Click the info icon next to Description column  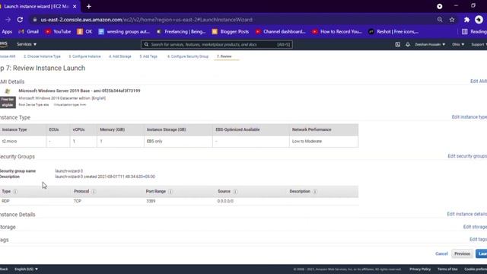click(x=315, y=191)
